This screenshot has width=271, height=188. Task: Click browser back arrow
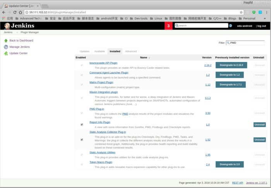click(x=4, y=12)
